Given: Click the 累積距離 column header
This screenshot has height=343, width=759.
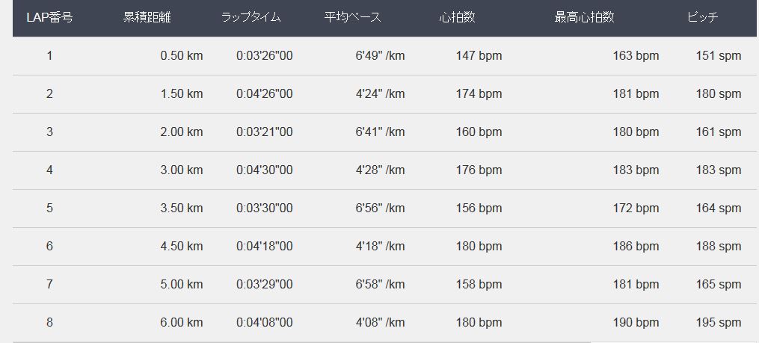Looking at the screenshot, I should pyautogui.click(x=147, y=18).
